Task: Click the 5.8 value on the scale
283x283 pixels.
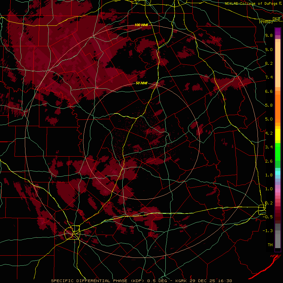Action: coord(269,105)
